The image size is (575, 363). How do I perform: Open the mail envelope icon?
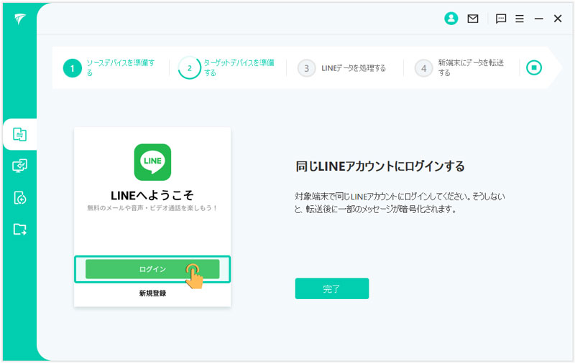pyautogui.click(x=473, y=19)
